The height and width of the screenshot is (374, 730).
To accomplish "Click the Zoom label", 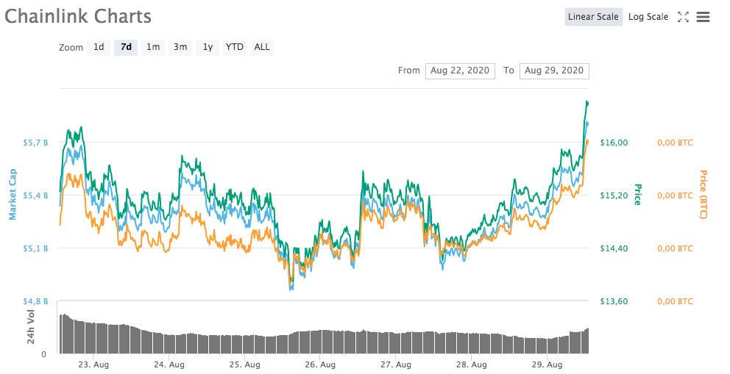I will [x=71, y=47].
